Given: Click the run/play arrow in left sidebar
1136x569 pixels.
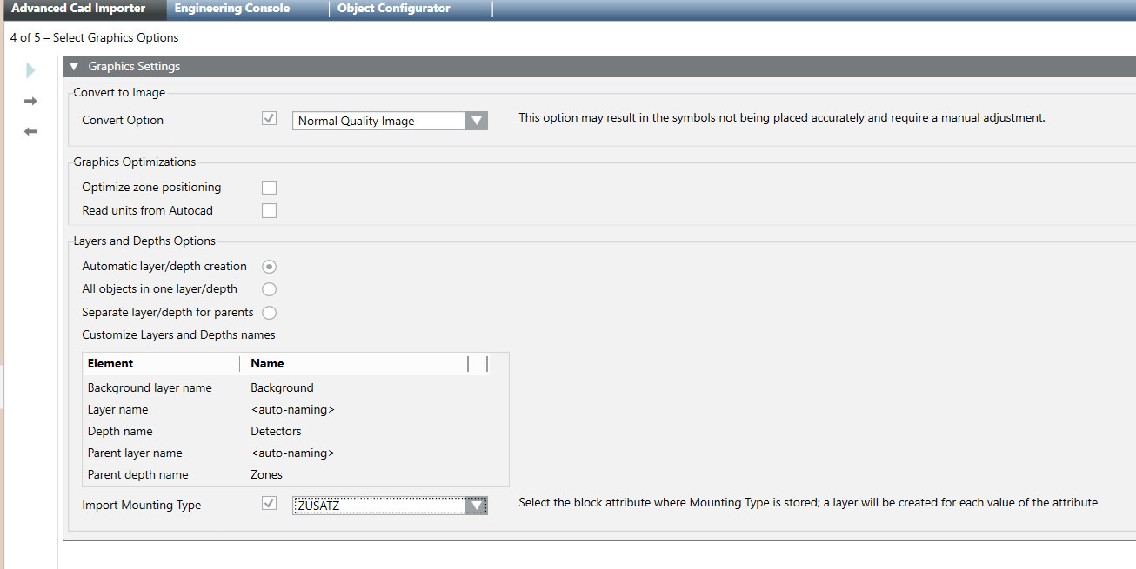Looking at the screenshot, I should point(30,69).
